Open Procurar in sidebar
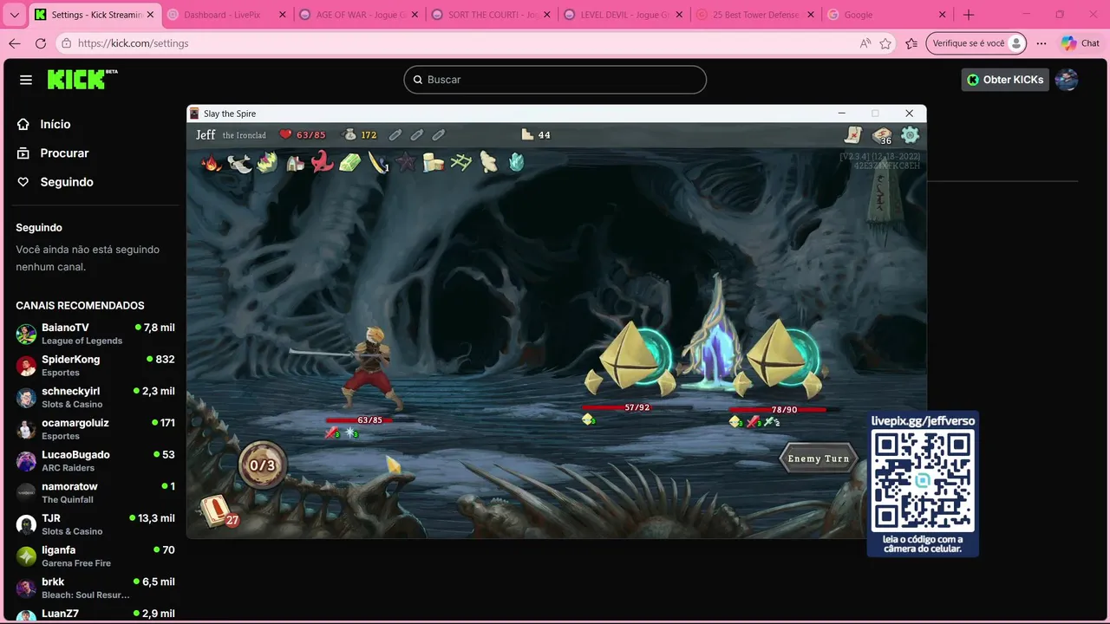Screen dimensions: 1110x624 (x=64, y=153)
